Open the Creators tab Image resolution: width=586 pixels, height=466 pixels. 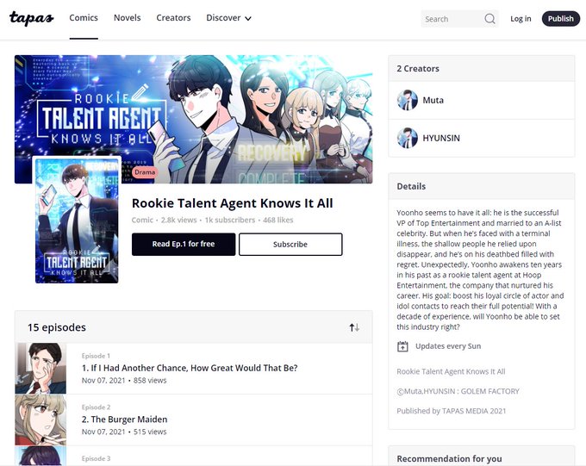coord(173,18)
